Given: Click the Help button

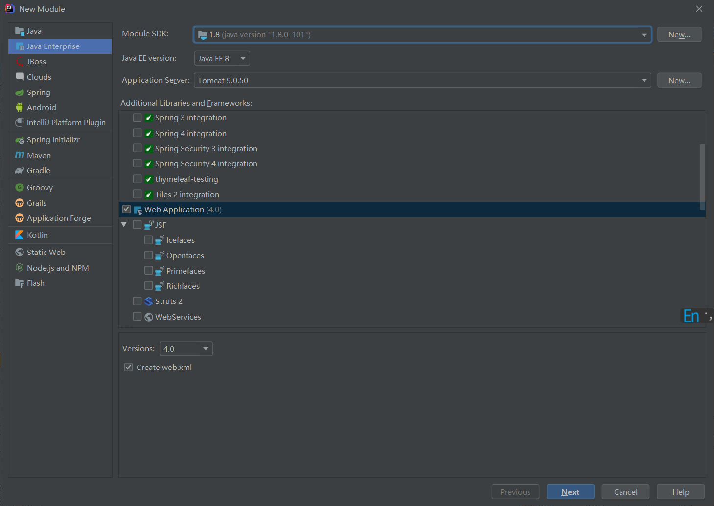Looking at the screenshot, I should click(x=681, y=492).
